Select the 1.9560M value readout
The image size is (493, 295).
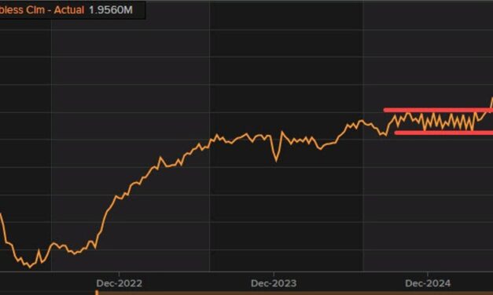111,10
